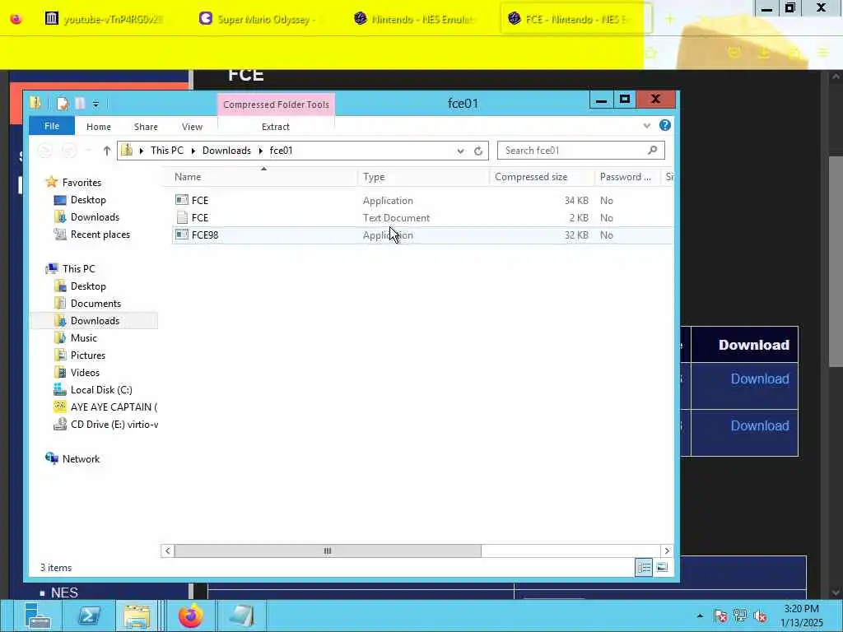The image size is (843, 632).
Task: Open clock showing 3:20 PM
Action: point(801,616)
